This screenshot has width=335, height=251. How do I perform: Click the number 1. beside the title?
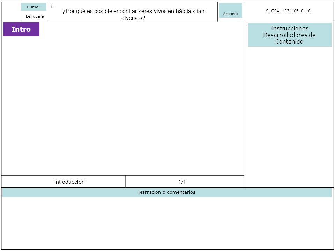pos(52,7)
